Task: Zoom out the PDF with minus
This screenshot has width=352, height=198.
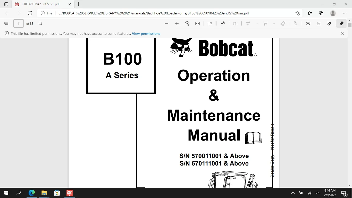Action: click(166, 23)
